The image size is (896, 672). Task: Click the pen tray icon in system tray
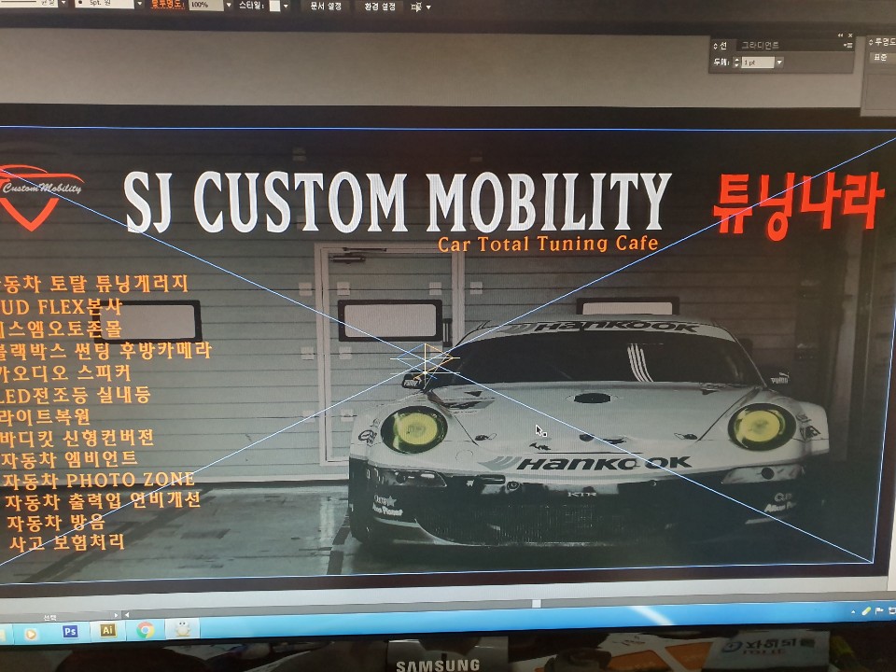pos(866,611)
